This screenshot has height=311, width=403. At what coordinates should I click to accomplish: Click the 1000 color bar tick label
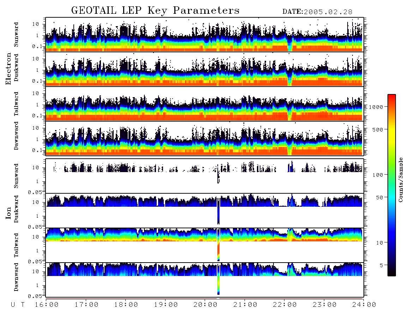[x=376, y=107]
